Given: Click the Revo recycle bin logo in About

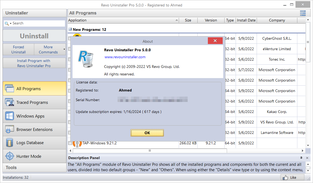Looking at the screenshot, I should click(86, 59).
